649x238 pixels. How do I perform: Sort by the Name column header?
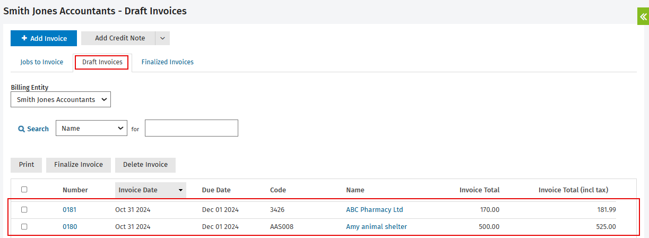click(x=355, y=190)
